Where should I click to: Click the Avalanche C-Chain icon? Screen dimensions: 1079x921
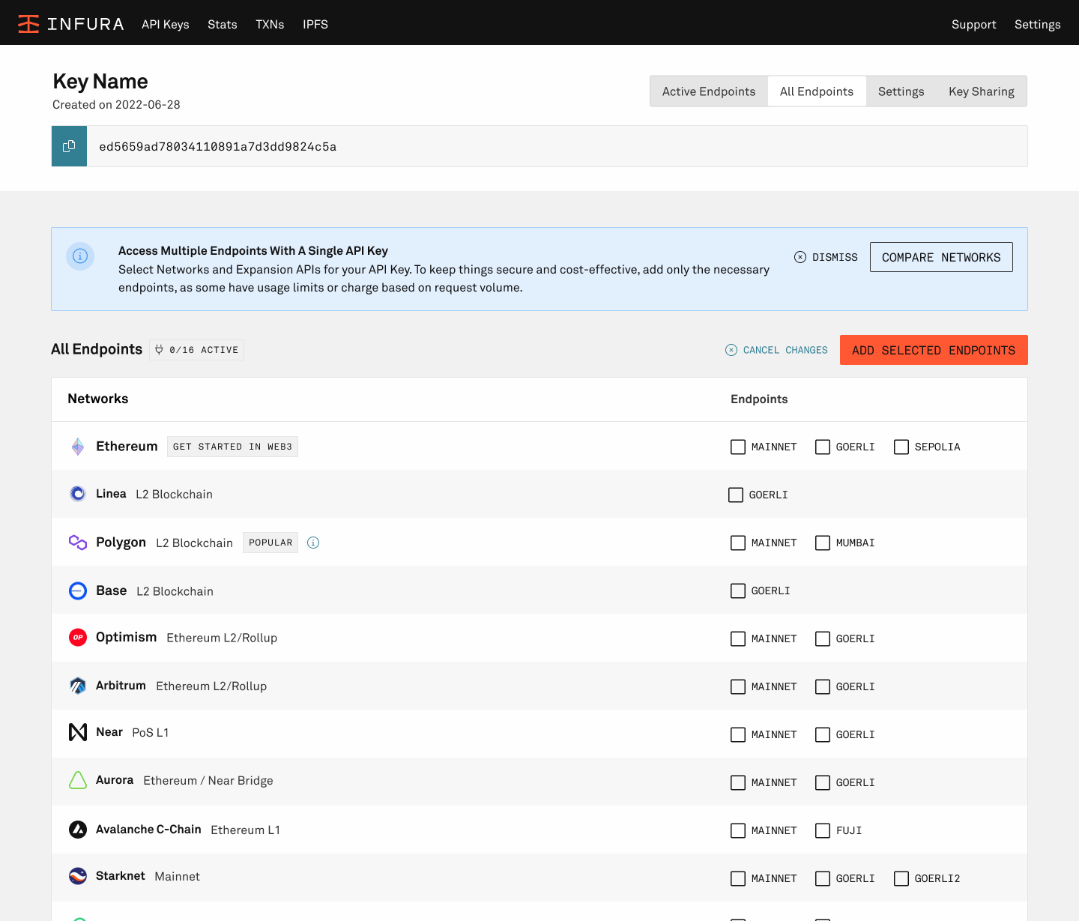[78, 829]
